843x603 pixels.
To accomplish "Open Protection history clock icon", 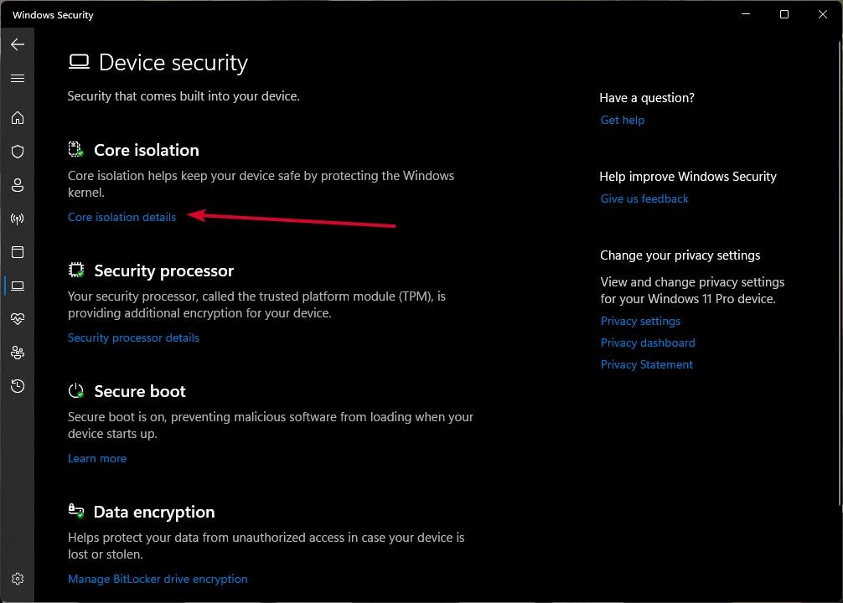I will pos(18,386).
